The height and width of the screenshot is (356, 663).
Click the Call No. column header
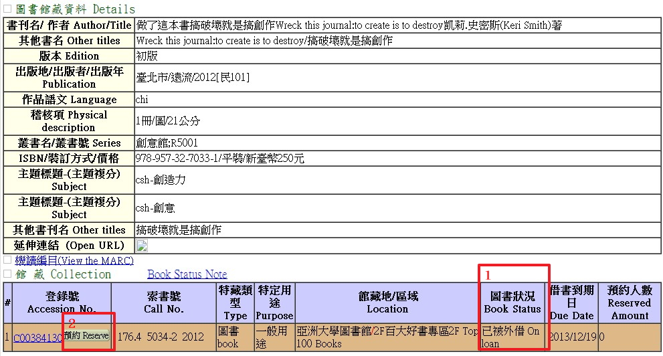(x=163, y=302)
